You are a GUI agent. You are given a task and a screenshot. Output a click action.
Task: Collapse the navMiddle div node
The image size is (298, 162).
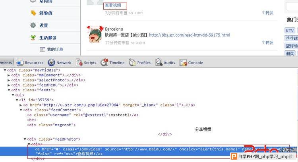(x=5, y=70)
